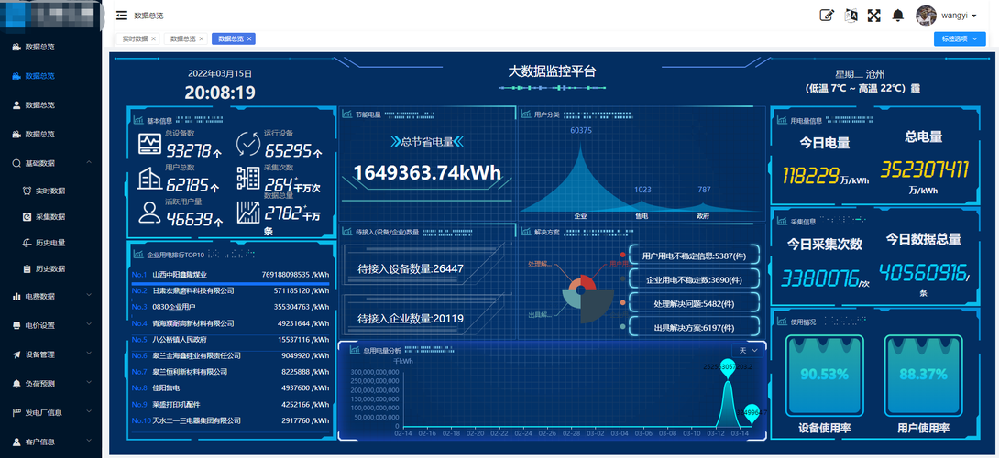Viewport: 999px width, 458px height.
Task: Click the red pie chart segment
Action: [588, 283]
